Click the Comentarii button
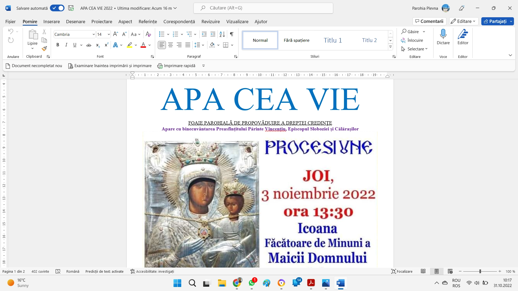 pos(429,21)
